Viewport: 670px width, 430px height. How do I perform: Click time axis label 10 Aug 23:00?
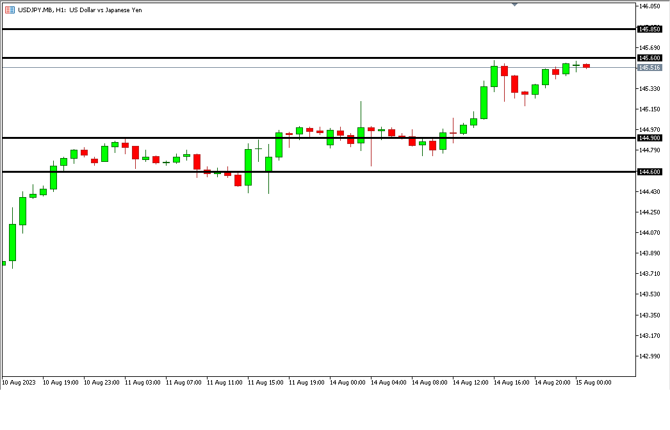tap(102, 382)
